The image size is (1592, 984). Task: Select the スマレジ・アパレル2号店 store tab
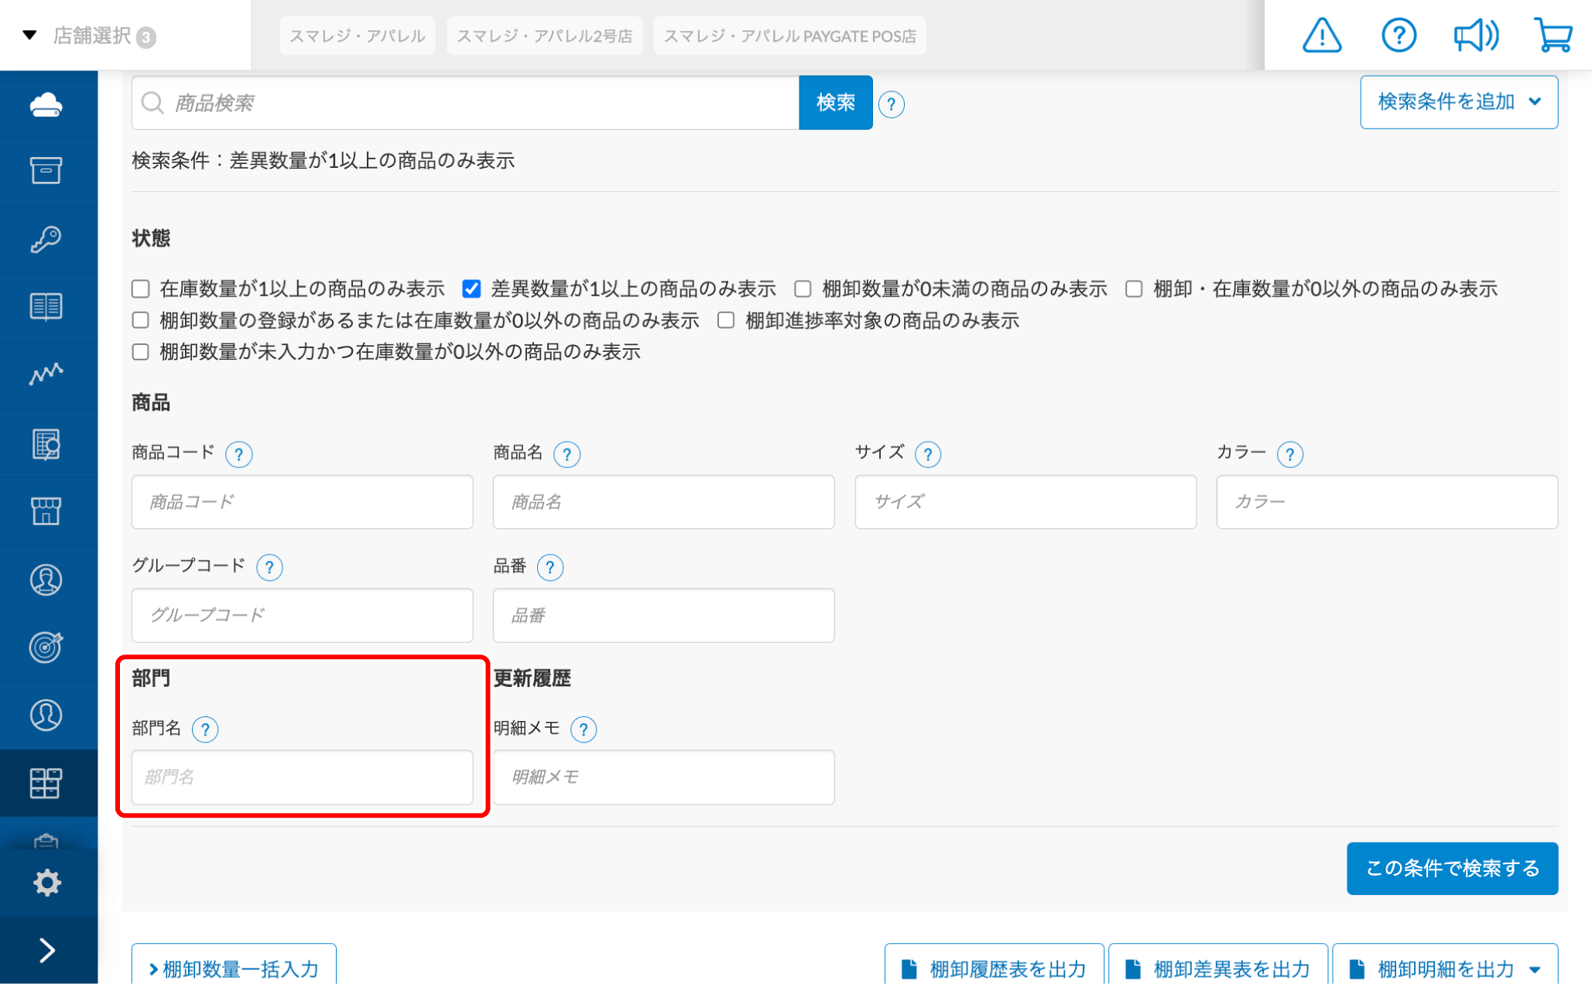click(x=544, y=36)
